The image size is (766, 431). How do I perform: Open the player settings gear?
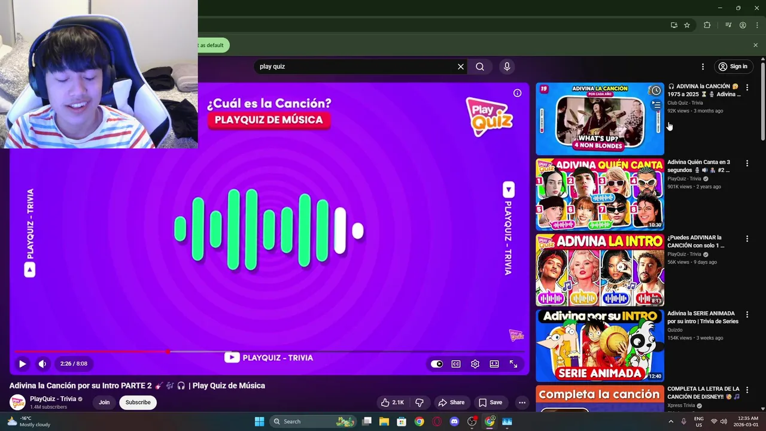click(x=475, y=364)
